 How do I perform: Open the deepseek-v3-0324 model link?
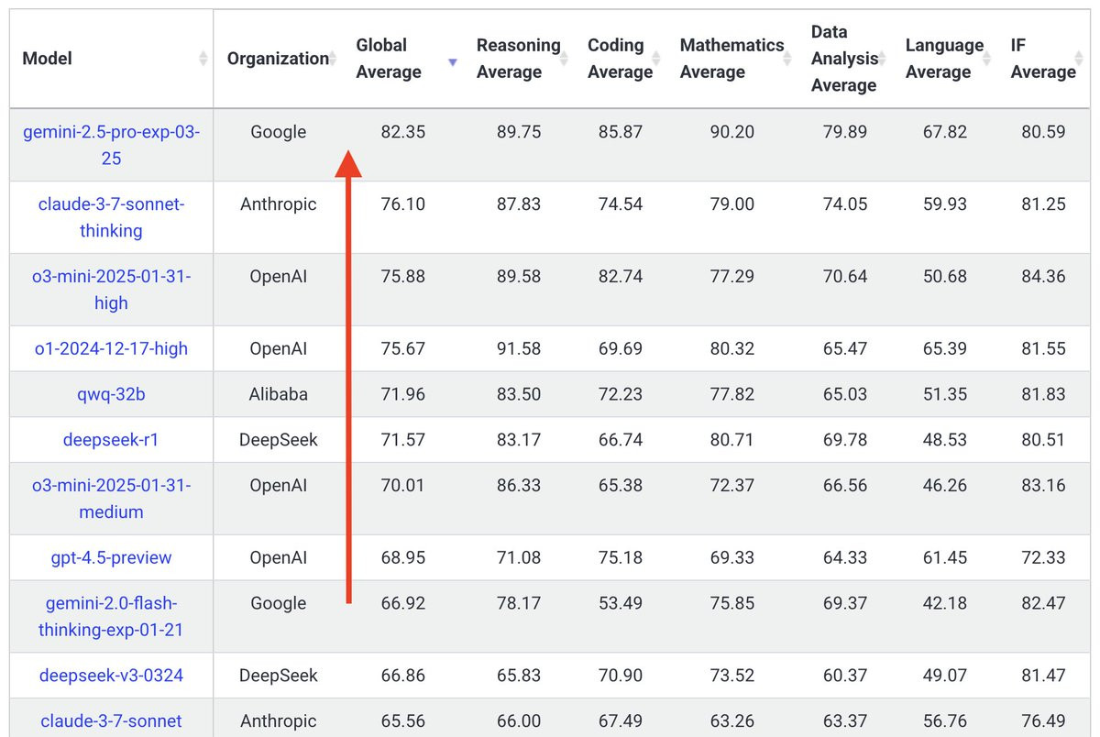pyautogui.click(x=111, y=676)
